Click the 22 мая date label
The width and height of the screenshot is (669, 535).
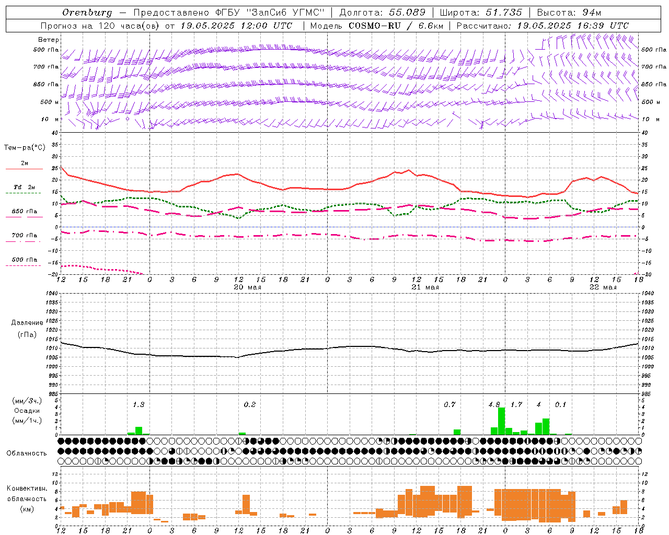603,287
